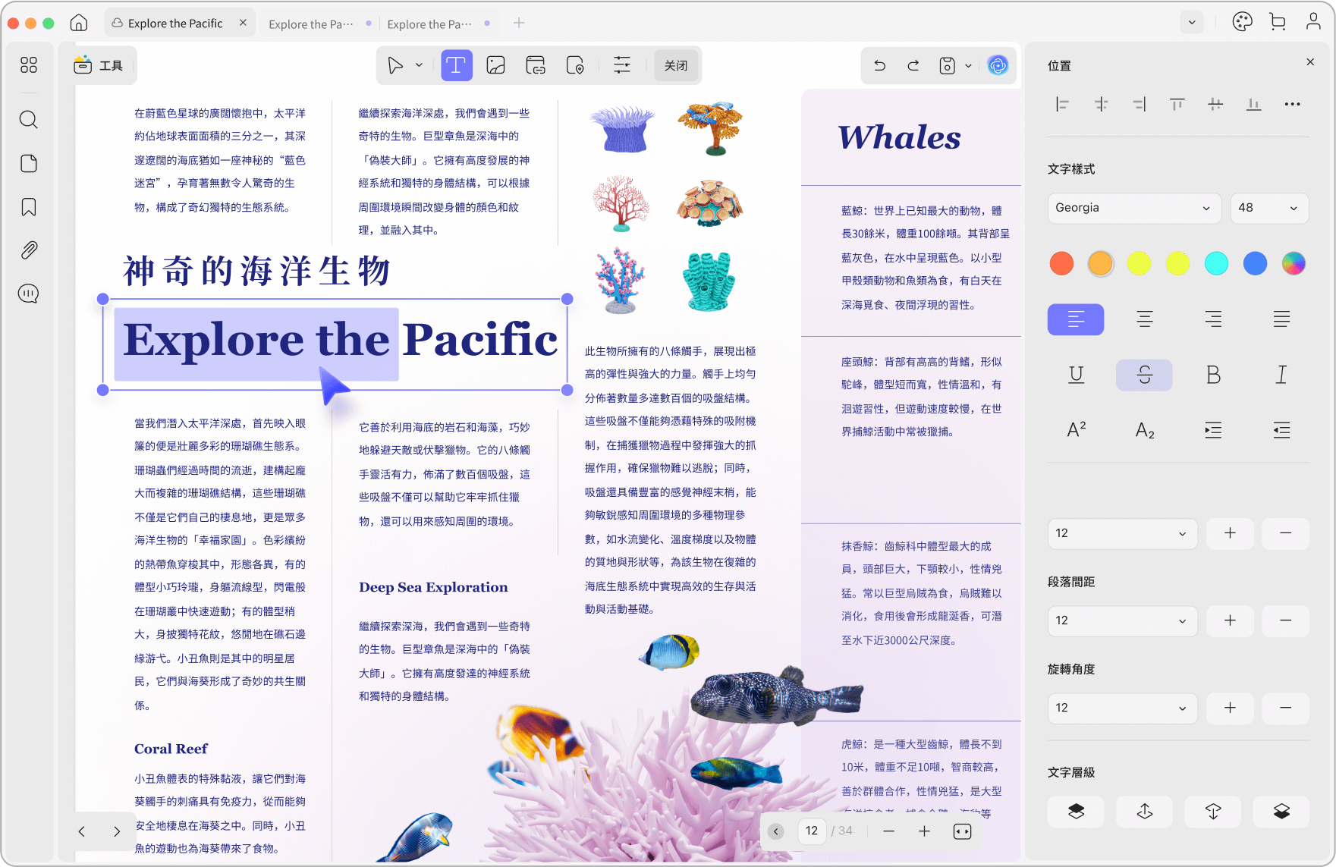
Task: Select the text edit tool
Action: [457, 65]
